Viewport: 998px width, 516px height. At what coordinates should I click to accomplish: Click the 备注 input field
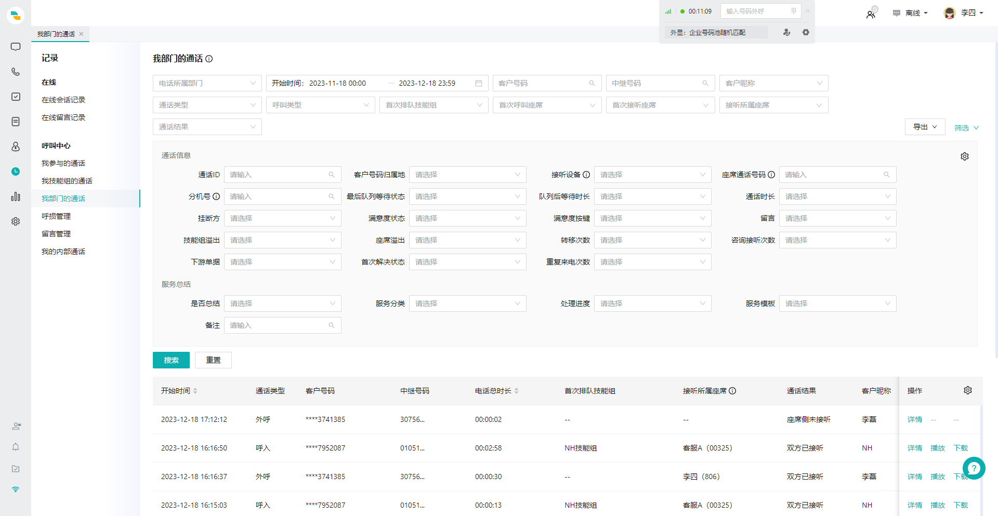point(283,325)
